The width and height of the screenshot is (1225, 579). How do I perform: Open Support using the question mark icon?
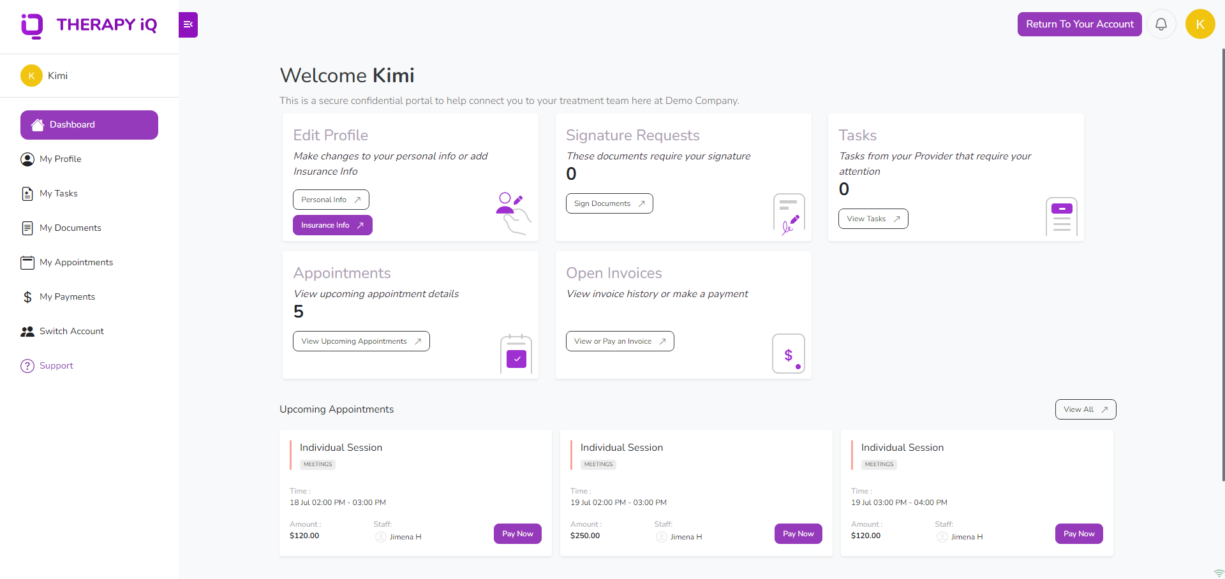point(27,365)
